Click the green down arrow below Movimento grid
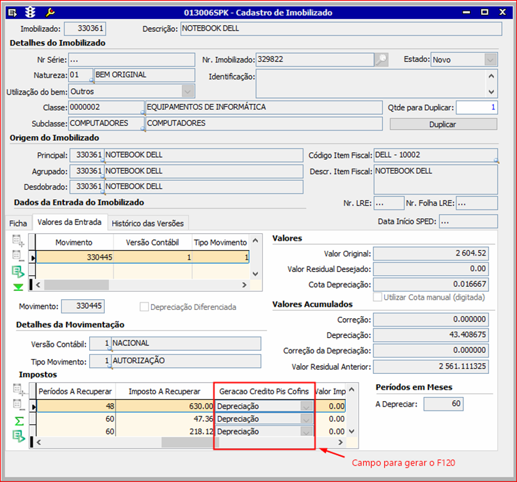Screen dimensions: 517x482 18,287
